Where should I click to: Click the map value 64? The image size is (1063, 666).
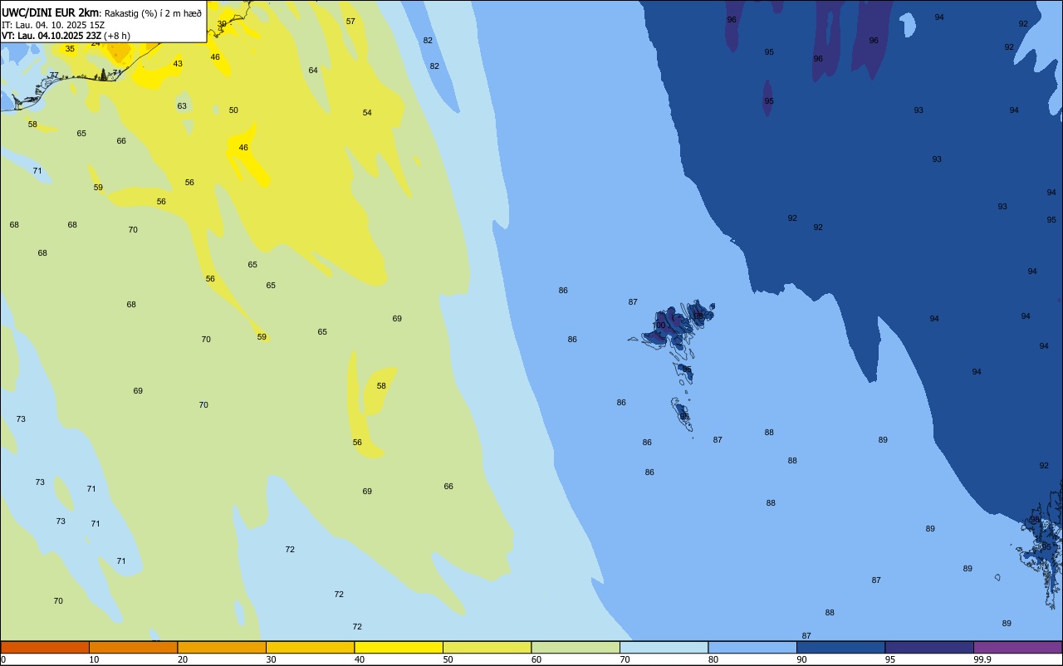pos(313,71)
